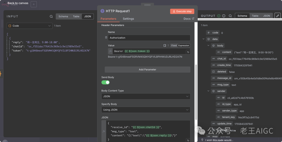Open the Settings tab
282x142 pixels.
click(x=128, y=19)
